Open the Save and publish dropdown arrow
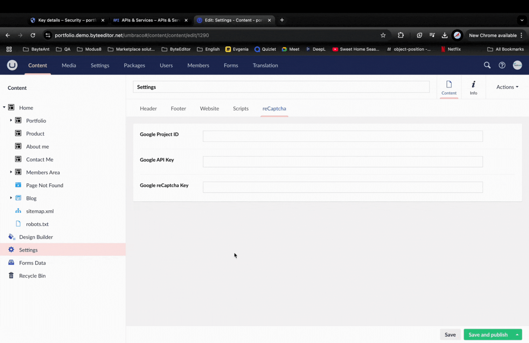The width and height of the screenshot is (529, 343). coord(517,335)
